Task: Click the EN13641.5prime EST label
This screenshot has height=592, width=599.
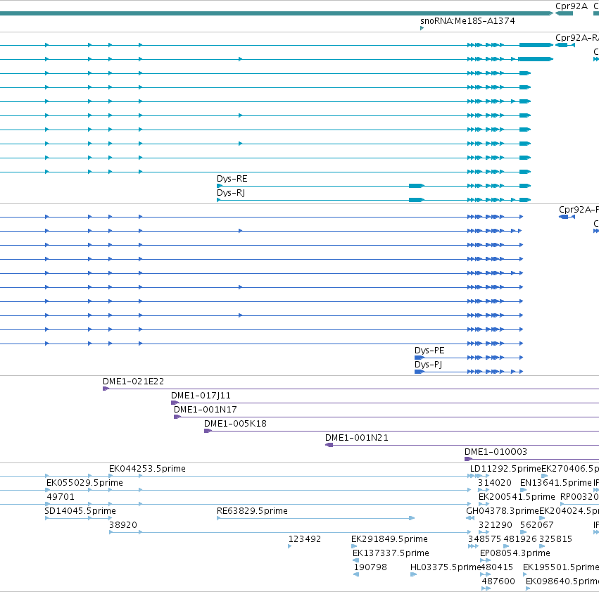Action: click(556, 483)
